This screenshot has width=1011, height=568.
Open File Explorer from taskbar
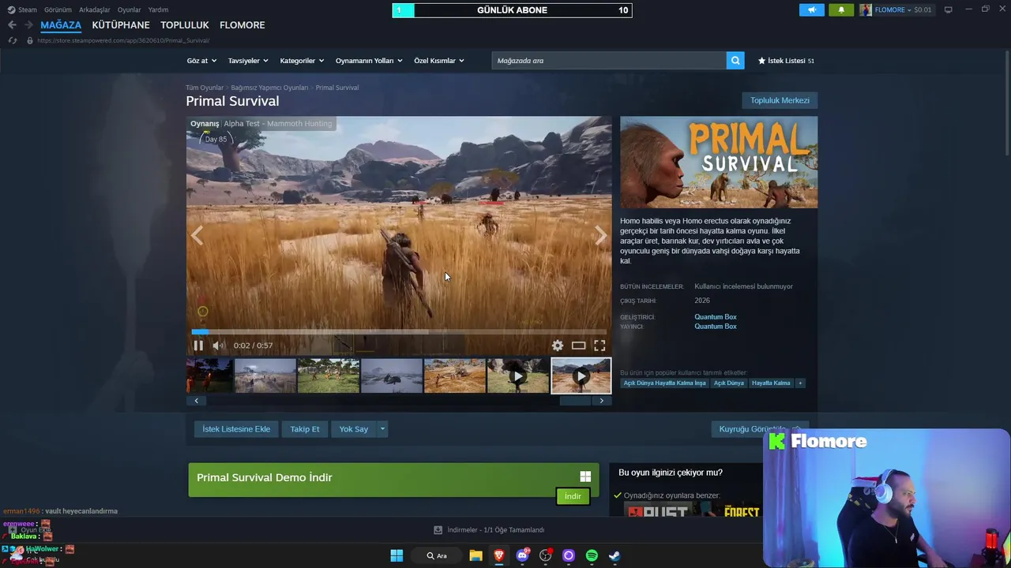(x=475, y=555)
